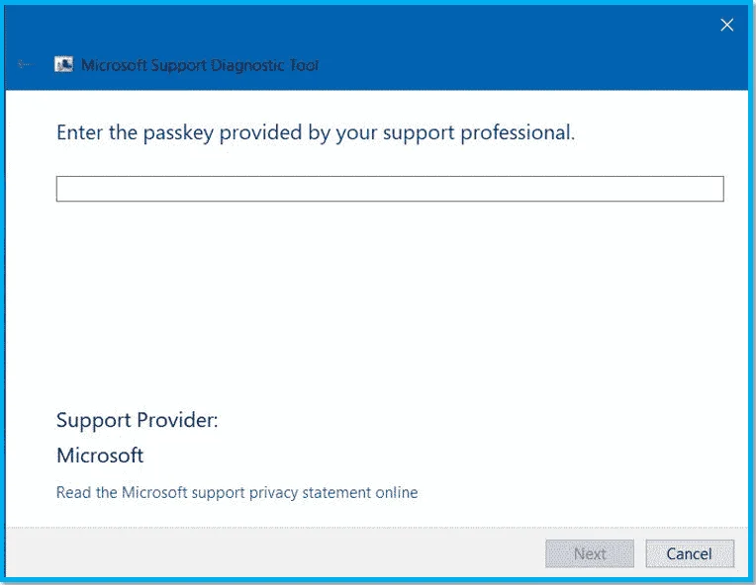The width and height of the screenshot is (756, 585).
Task: Click the Support Diagnostic Tool app icon
Action: (63, 64)
